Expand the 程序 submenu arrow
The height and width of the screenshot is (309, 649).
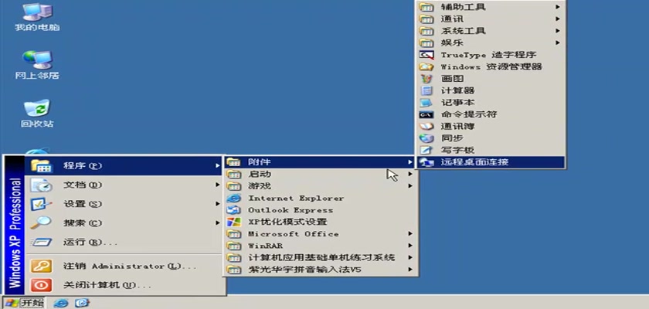(x=218, y=165)
